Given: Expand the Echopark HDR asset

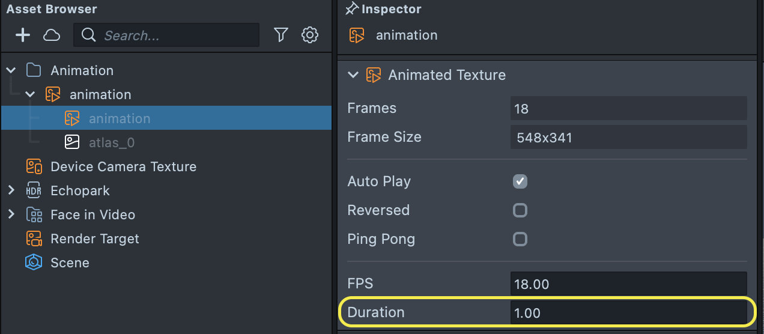Looking at the screenshot, I should tap(11, 190).
